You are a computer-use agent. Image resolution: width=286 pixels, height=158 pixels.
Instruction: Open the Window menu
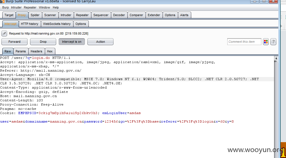44,7
